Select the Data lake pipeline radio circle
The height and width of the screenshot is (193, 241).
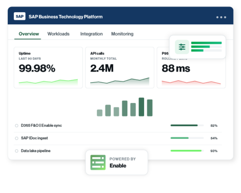coord(17,151)
